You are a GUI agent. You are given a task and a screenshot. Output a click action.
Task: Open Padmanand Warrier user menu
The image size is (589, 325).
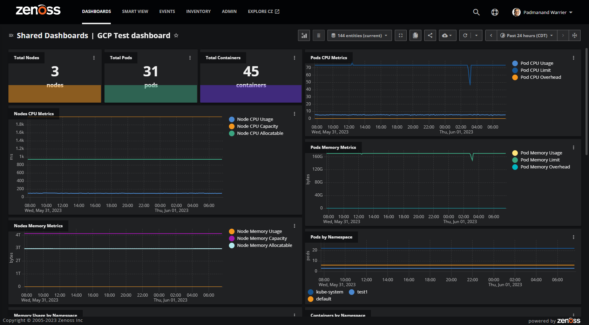[x=542, y=12]
